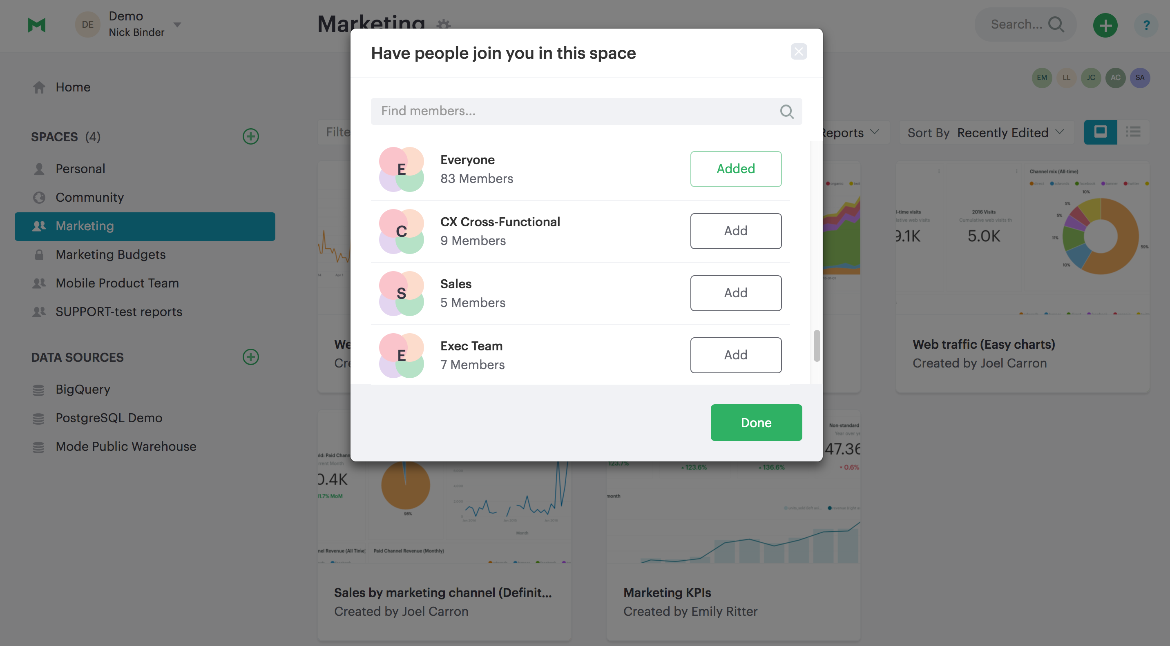This screenshot has height=646, width=1170.
Task: Click the add new data source icon
Action: click(251, 356)
